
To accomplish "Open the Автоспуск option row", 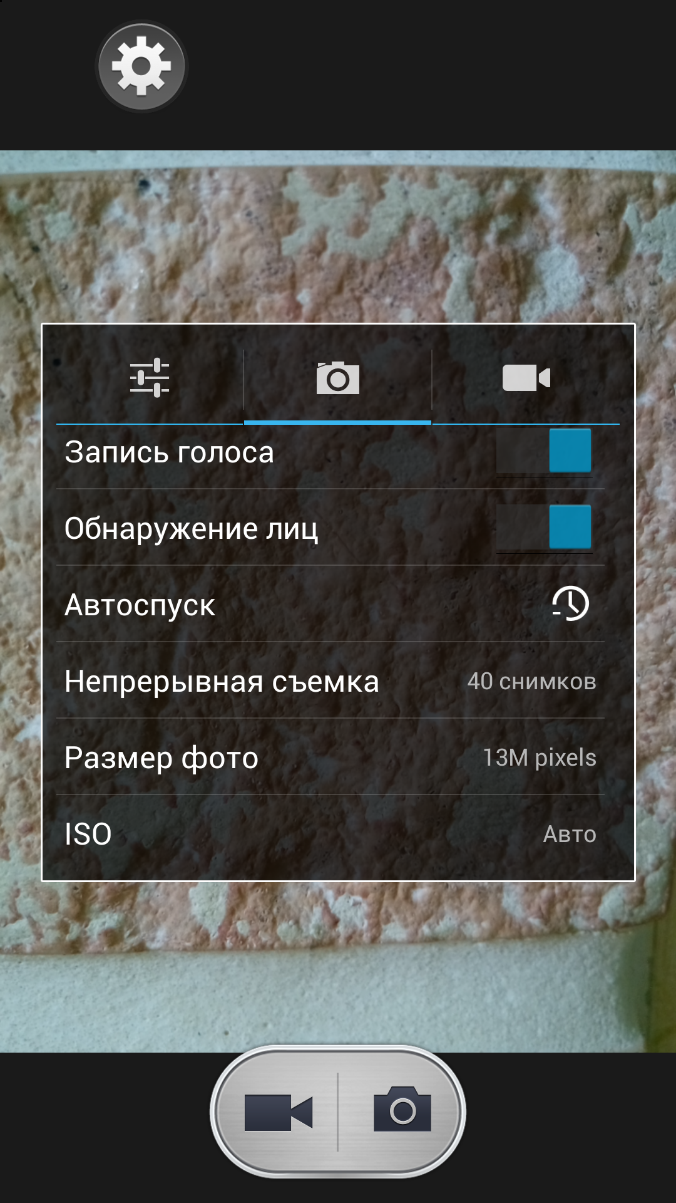I will coord(330,604).
